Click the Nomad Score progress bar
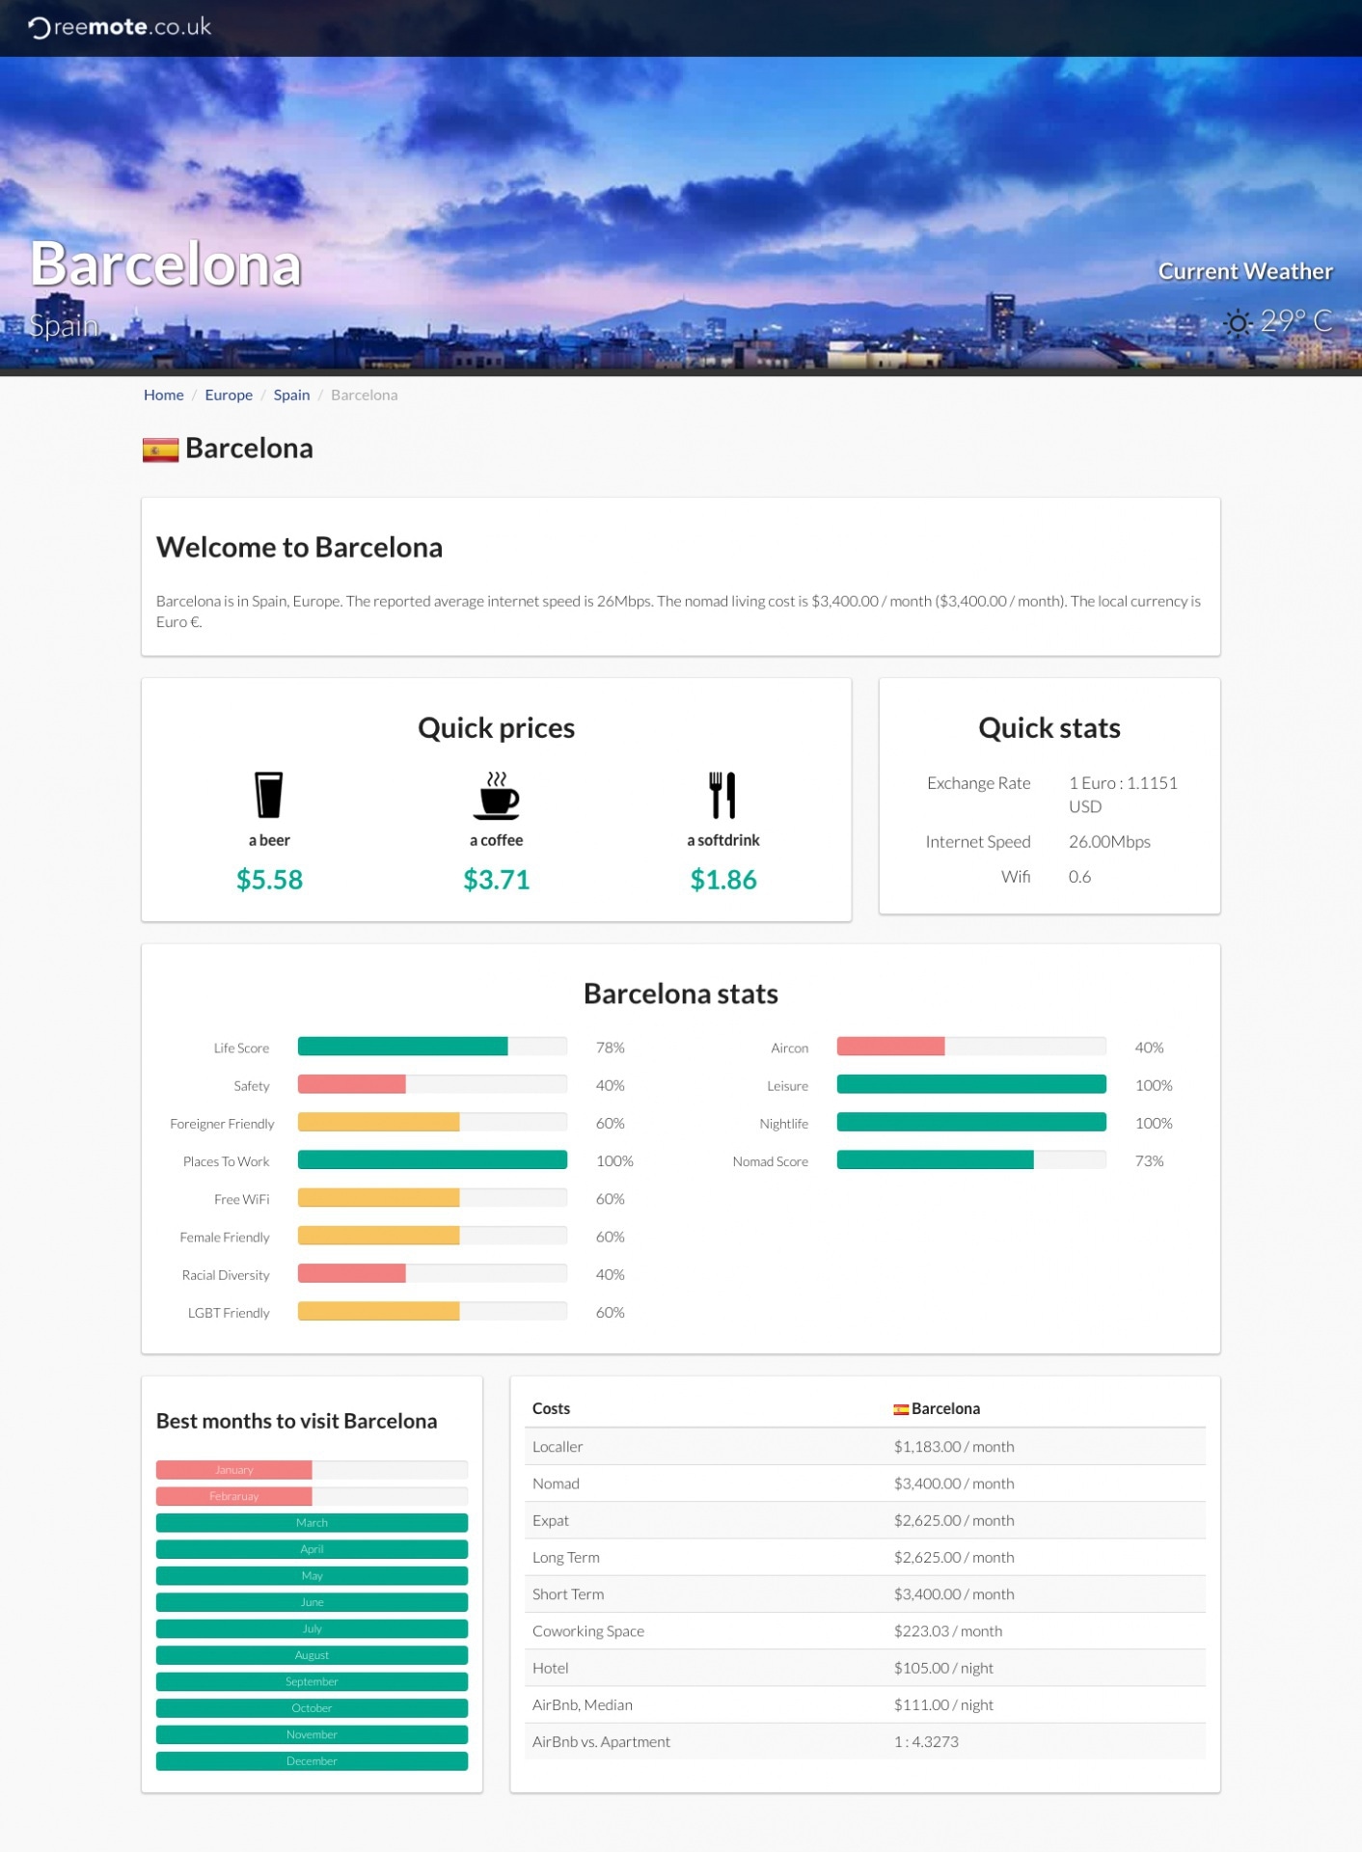This screenshot has height=1852, width=1362. pos(970,1160)
